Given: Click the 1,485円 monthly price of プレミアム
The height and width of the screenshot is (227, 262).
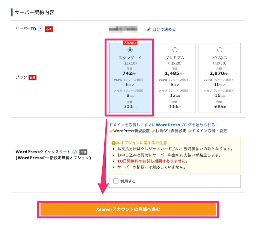Looking at the screenshot, I should coord(175,73).
